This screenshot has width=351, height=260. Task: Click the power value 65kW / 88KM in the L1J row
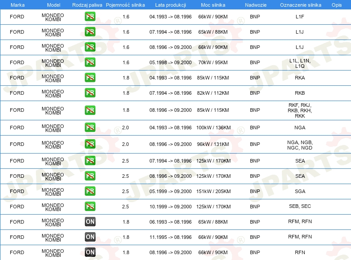click(x=213, y=32)
